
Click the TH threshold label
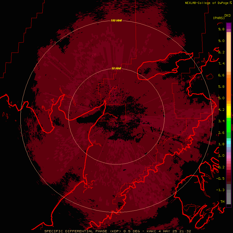[x=222, y=202]
